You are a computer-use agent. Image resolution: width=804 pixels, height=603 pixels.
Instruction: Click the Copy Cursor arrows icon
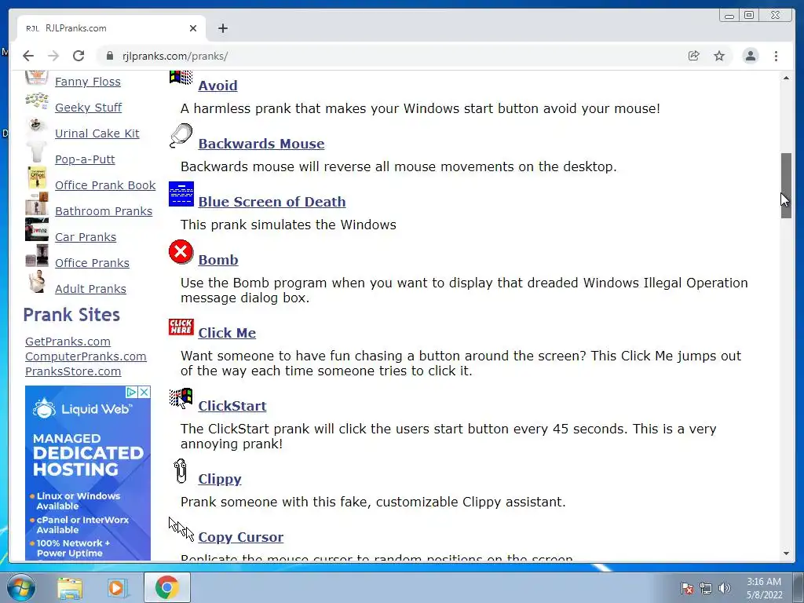tap(181, 529)
